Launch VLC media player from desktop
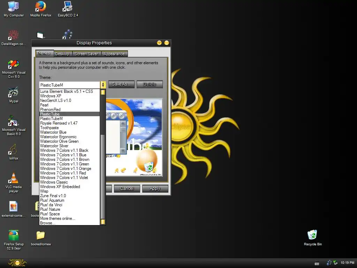Screen dimensions: 357x268 14,183
